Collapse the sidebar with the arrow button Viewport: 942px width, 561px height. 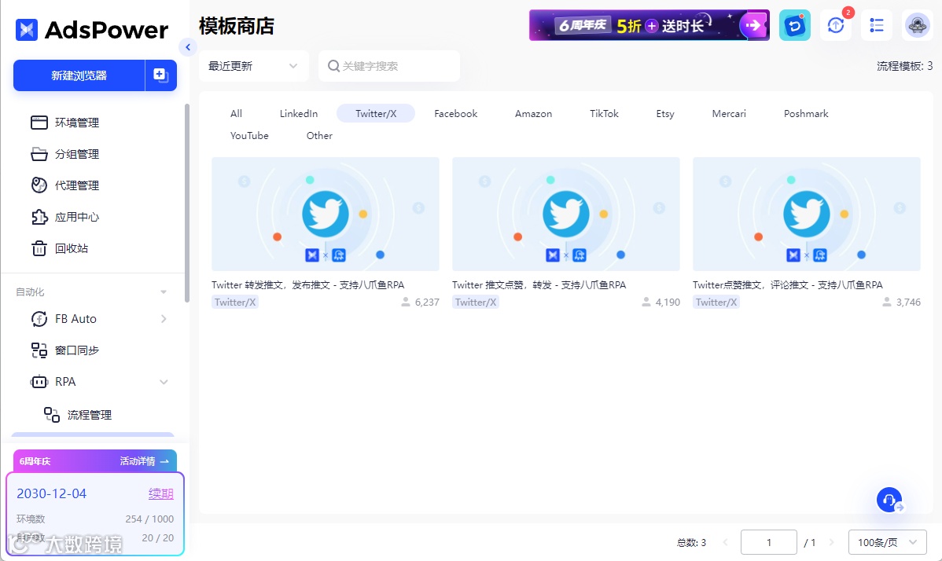pos(188,47)
